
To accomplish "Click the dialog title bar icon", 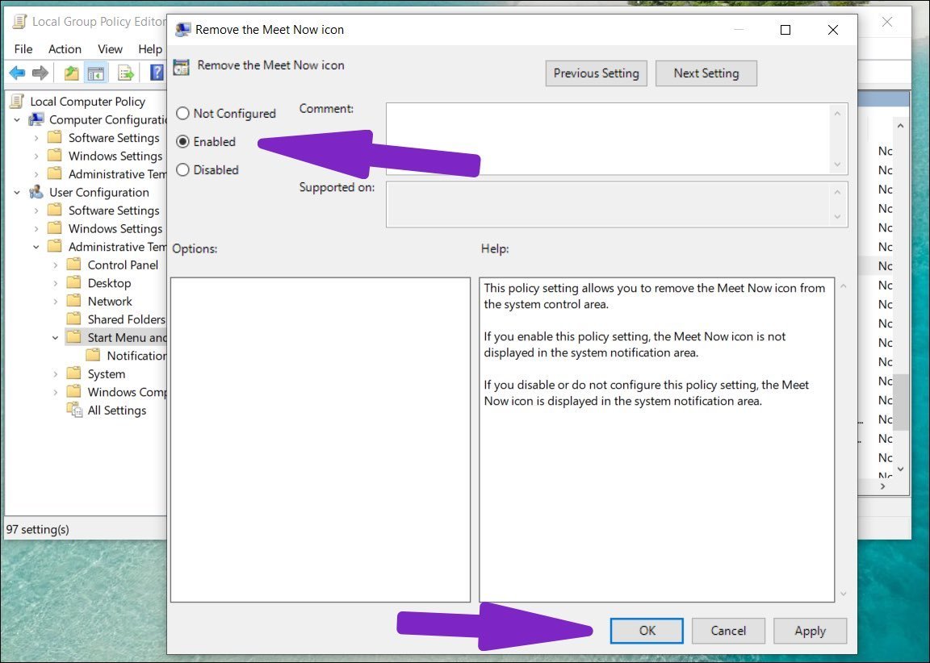I will (182, 30).
